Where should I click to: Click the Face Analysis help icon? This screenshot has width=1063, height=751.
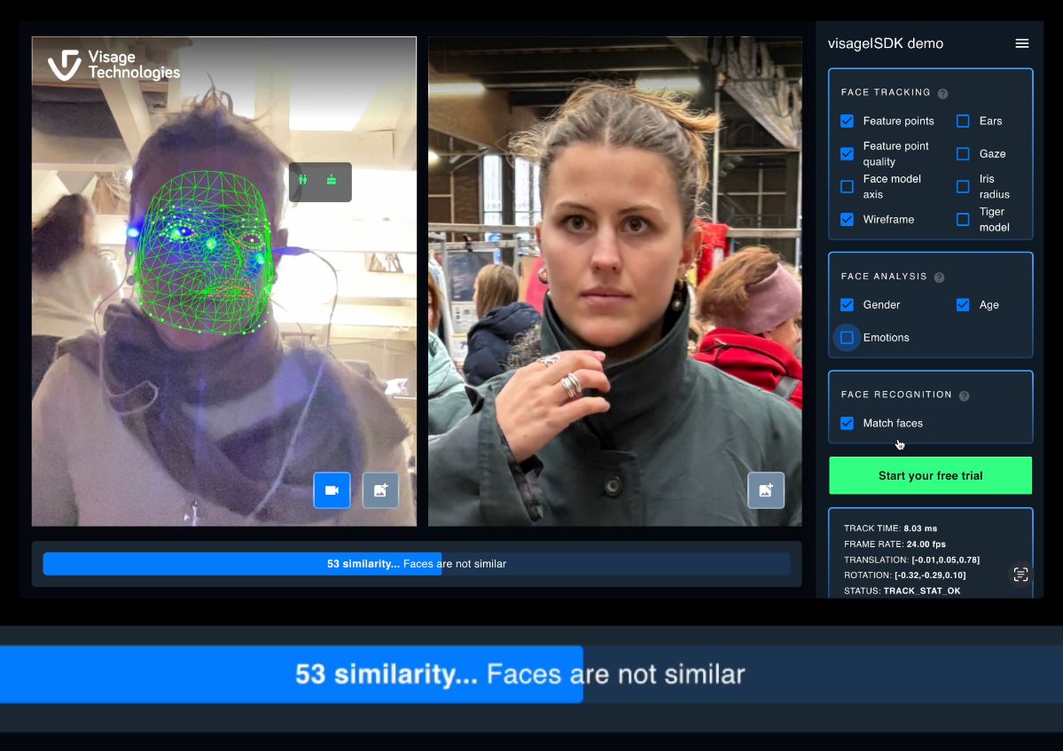(x=939, y=277)
